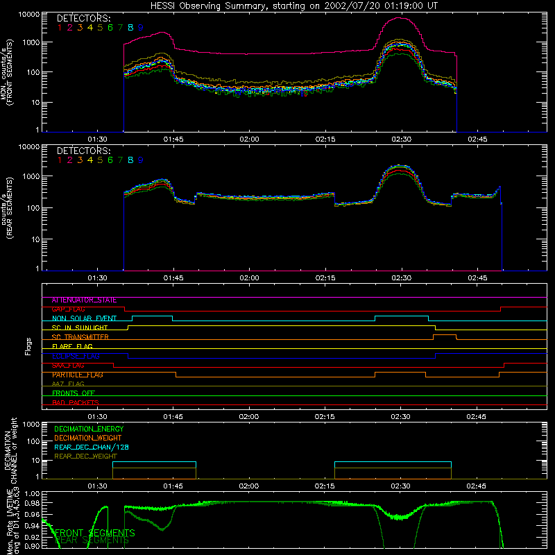The width and height of the screenshot is (555, 555).
Task: Click the 0.94 tick on livetime axis
Action: [x=31, y=526]
